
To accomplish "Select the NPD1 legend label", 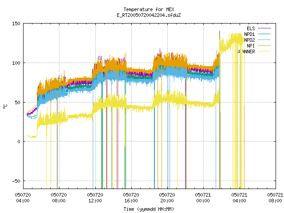I will coord(249,34).
